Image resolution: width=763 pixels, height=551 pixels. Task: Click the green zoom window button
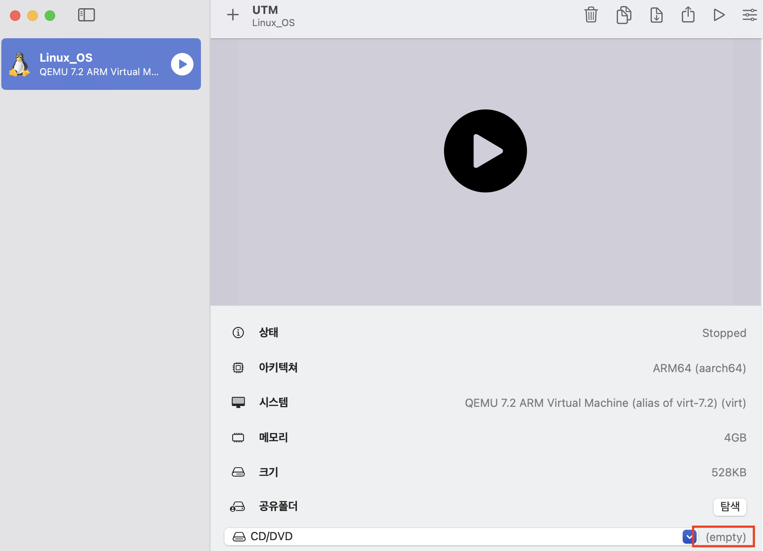click(50, 16)
